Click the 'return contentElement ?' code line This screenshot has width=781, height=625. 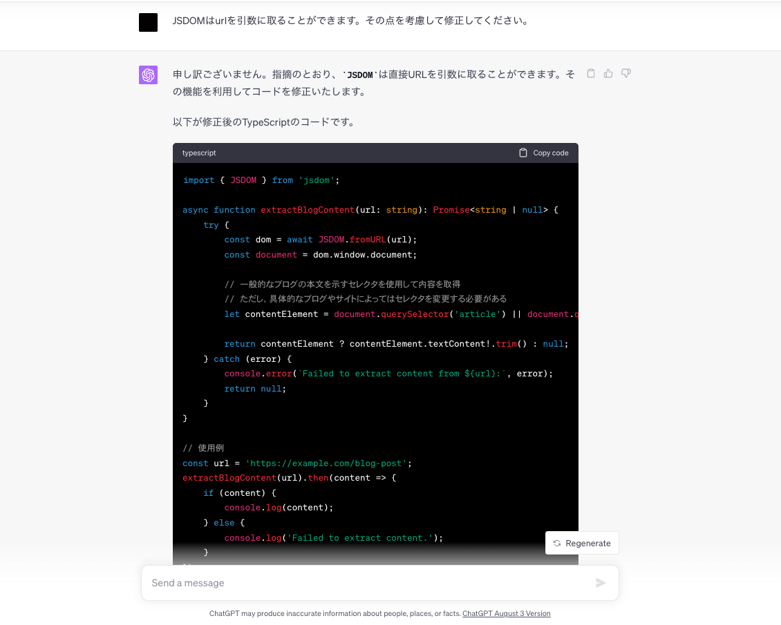396,344
